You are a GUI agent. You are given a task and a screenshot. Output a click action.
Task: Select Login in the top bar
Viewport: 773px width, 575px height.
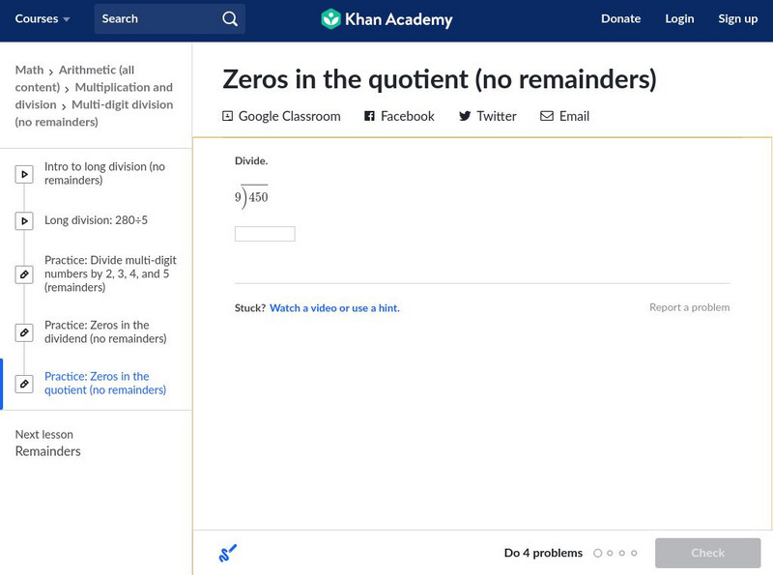click(x=679, y=18)
